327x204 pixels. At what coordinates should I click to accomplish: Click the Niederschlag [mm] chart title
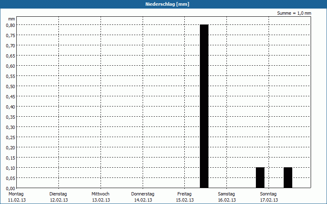tap(167, 4)
